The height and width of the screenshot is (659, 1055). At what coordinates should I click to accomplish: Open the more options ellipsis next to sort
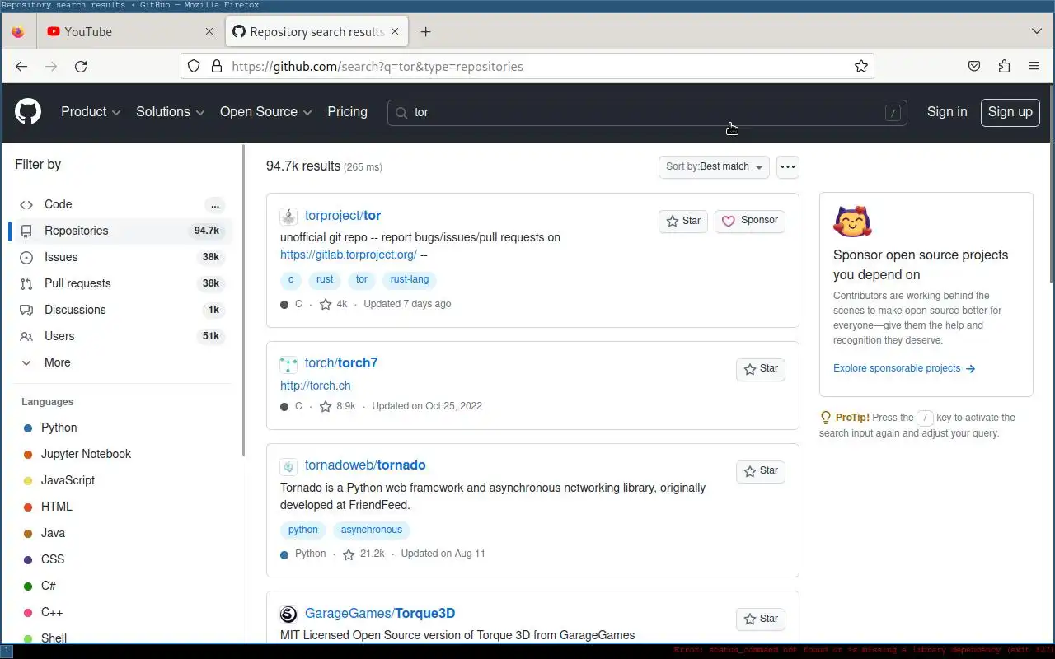point(788,167)
